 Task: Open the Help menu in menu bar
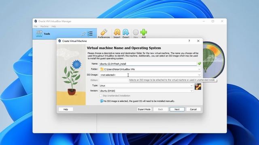pos(53,26)
